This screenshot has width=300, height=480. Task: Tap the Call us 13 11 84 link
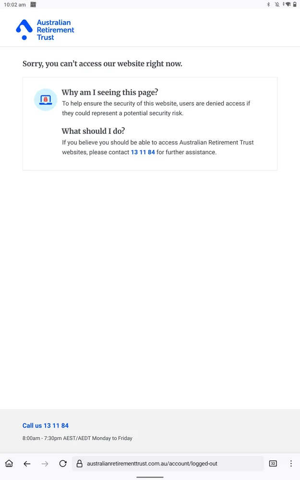[45, 425]
